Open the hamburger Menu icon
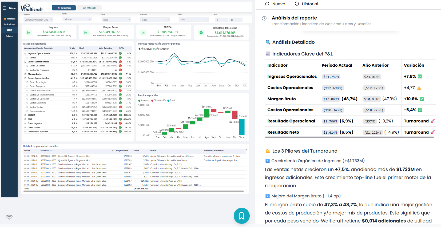This screenshot has height=227, width=441. click(4, 8)
